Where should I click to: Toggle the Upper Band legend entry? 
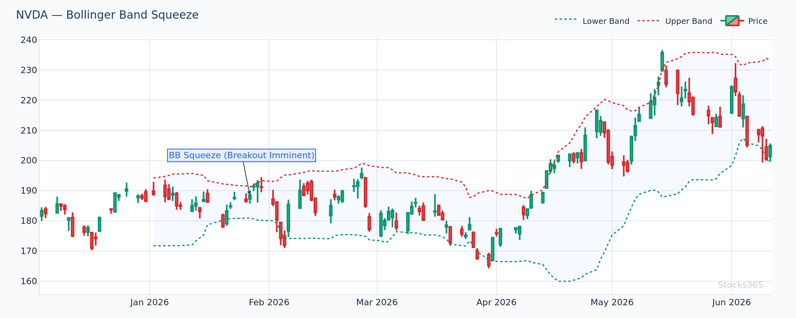pyautogui.click(x=675, y=21)
